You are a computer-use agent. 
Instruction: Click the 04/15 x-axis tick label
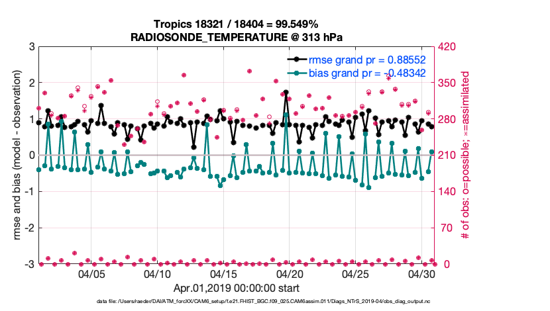224,274
